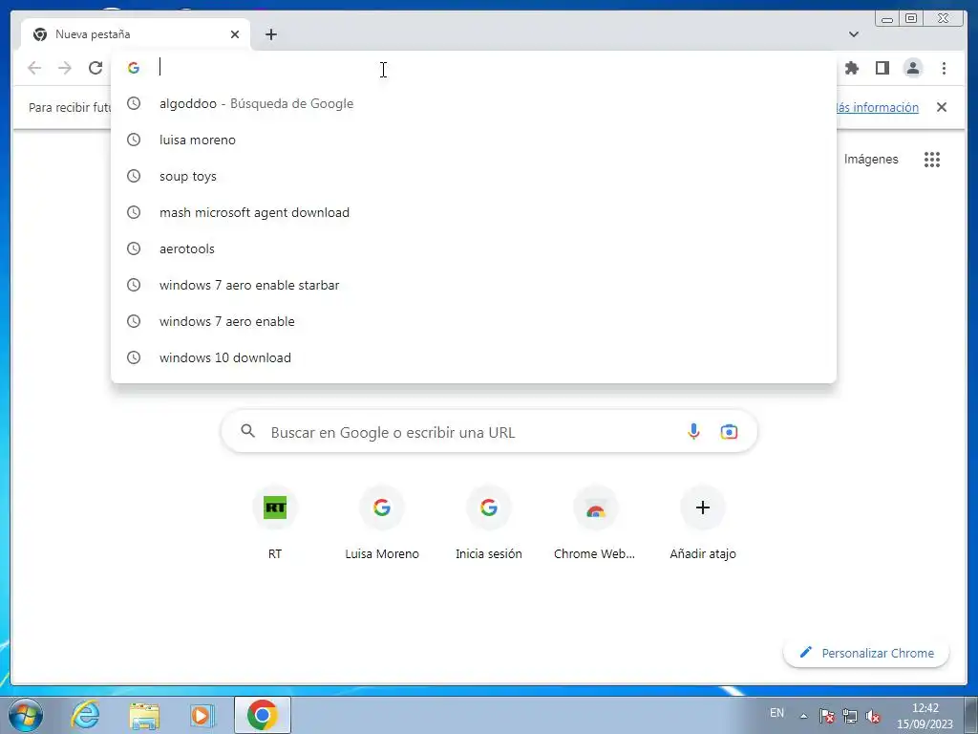Open Windows Explorer from taskbar
Screen dimensions: 978x734
(144, 715)
